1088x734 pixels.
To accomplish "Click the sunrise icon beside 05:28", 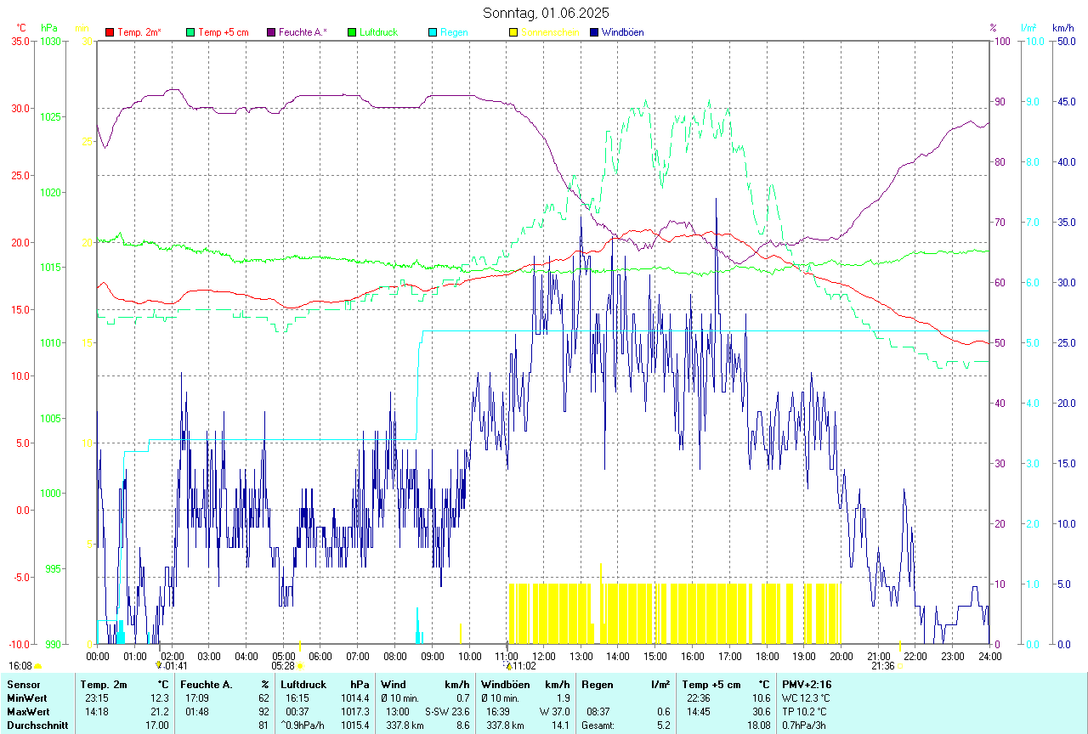I will pos(300,666).
